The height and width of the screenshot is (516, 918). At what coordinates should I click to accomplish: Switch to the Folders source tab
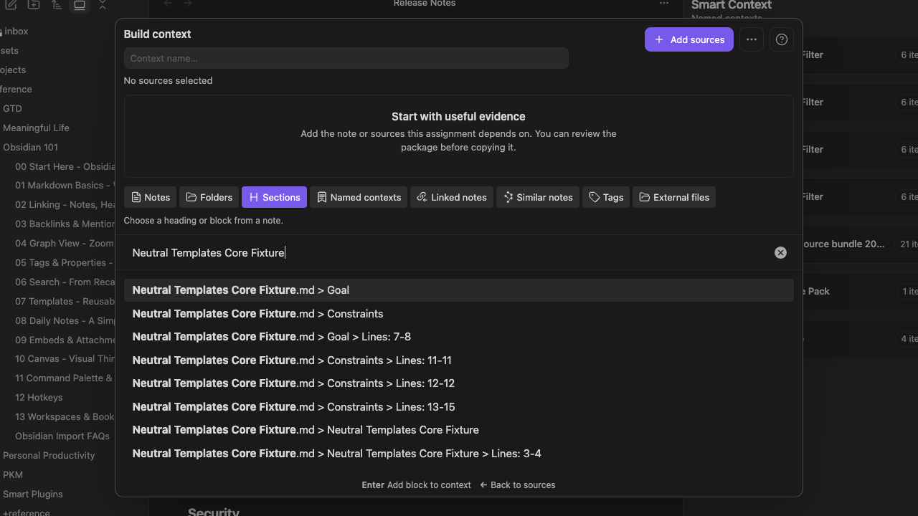point(209,197)
